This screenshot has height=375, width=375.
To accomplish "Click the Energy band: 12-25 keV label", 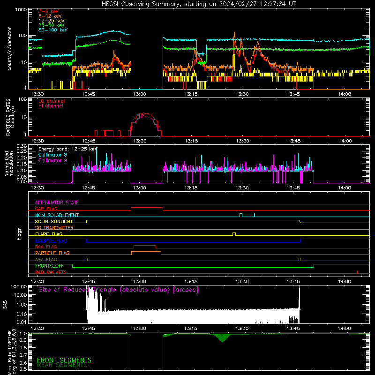I will click(x=68, y=149).
